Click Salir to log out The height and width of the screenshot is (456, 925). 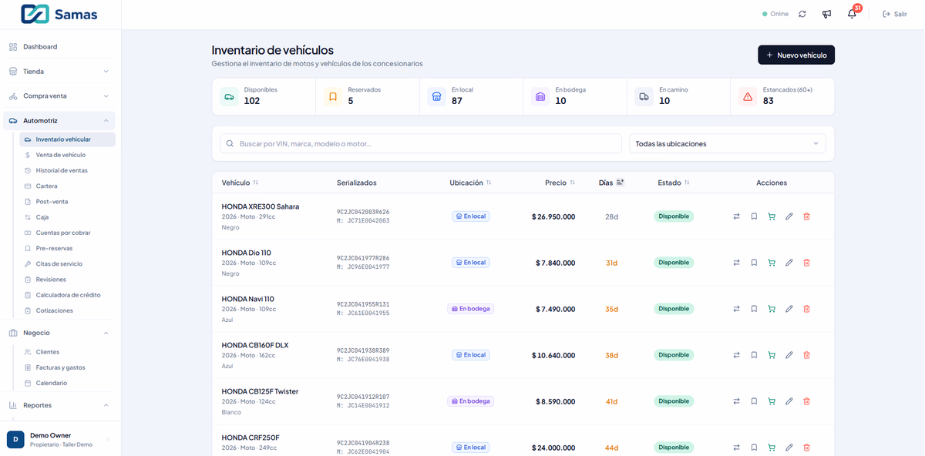pos(895,14)
